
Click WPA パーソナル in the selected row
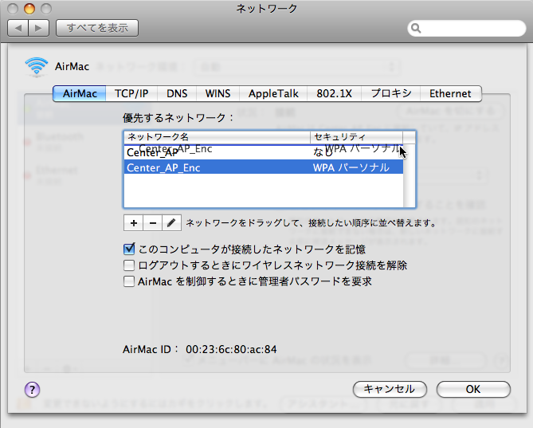click(x=351, y=167)
